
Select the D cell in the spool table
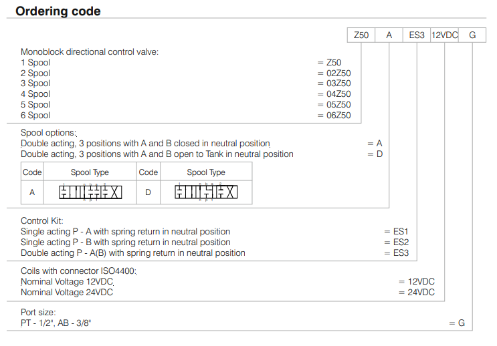coord(148,192)
